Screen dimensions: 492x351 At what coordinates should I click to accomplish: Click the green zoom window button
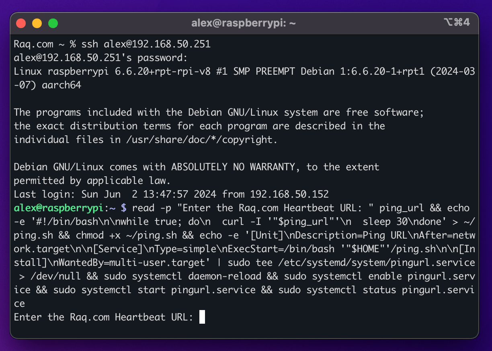point(53,23)
